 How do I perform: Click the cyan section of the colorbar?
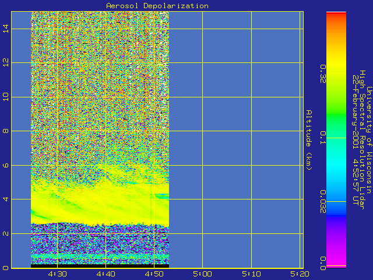pos(336,169)
